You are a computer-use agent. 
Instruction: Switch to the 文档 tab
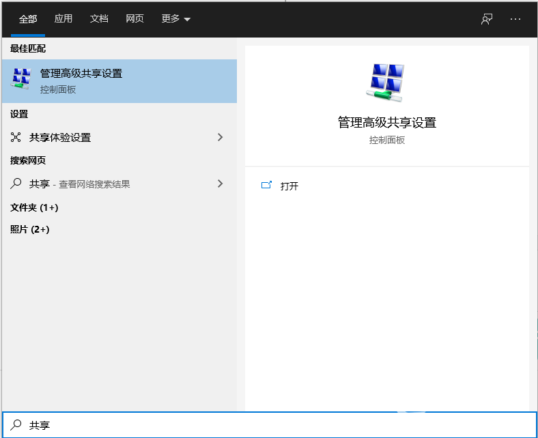coord(99,19)
